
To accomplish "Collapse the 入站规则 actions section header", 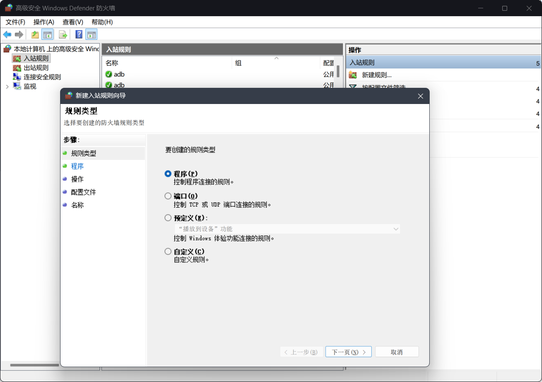I will point(443,63).
